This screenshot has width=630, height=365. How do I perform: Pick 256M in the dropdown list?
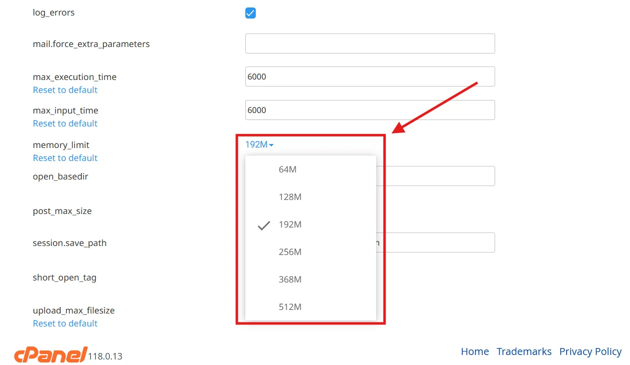290,252
